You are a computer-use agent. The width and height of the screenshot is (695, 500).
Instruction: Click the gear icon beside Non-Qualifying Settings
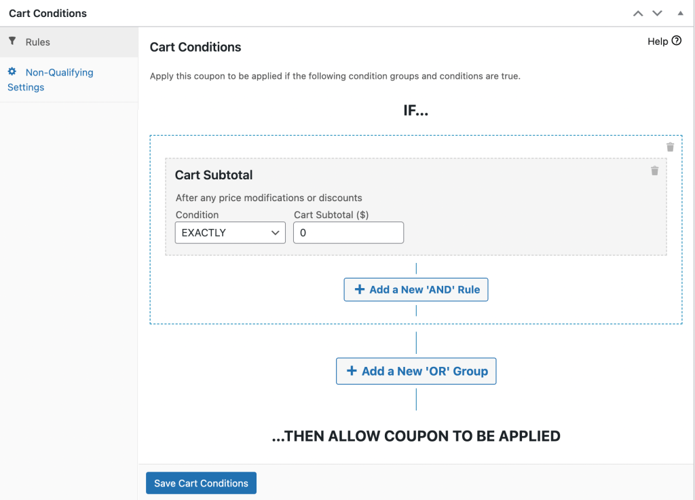pyautogui.click(x=12, y=71)
